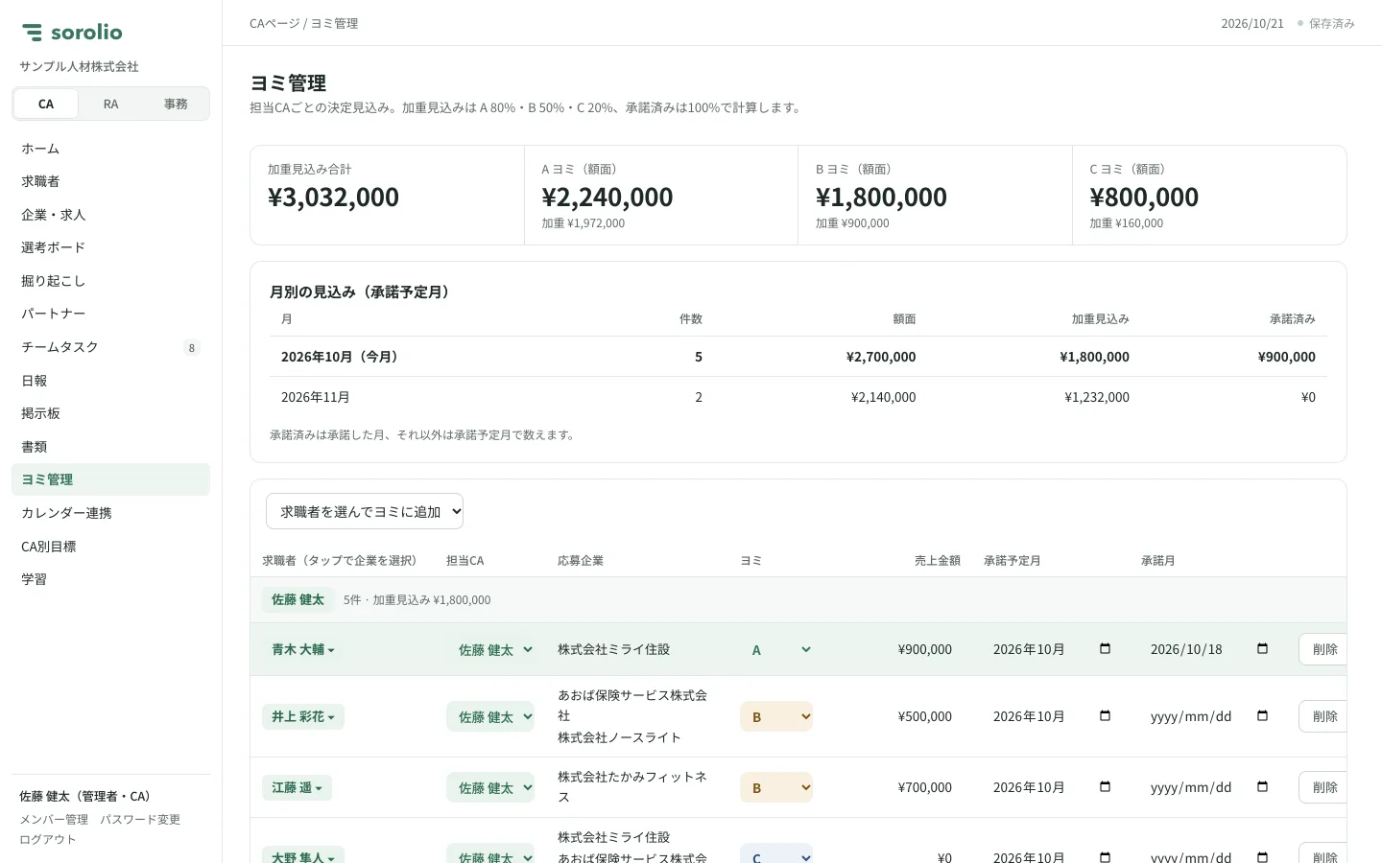This screenshot has height=863, width=1382.
Task: Open メンバー管理 link
Action: (54, 820)
